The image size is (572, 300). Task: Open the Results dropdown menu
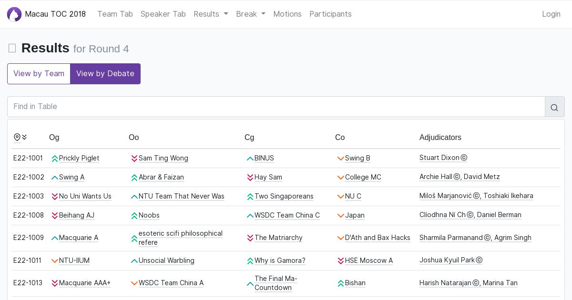(x=211, y=14)
